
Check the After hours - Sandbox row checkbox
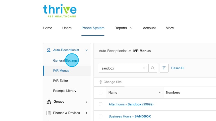coord(100,104)
